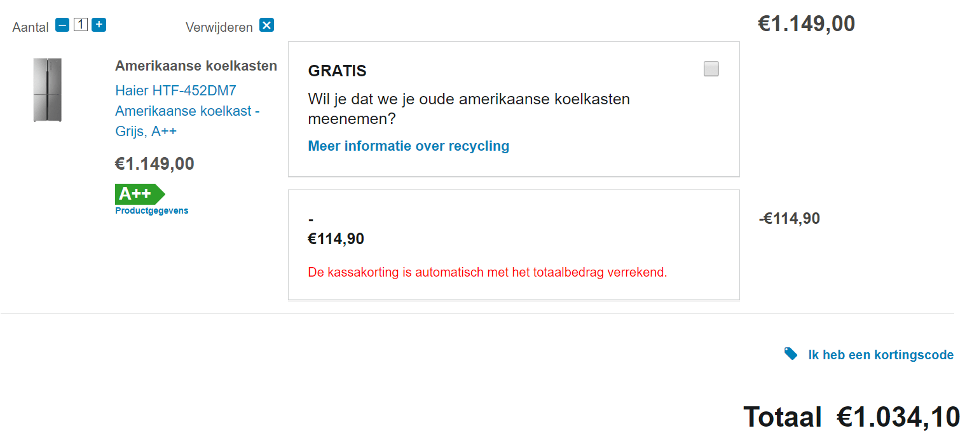The image size is (979, 433).
Task: Open Meer informatie over recycling
Action: (409, 146)
